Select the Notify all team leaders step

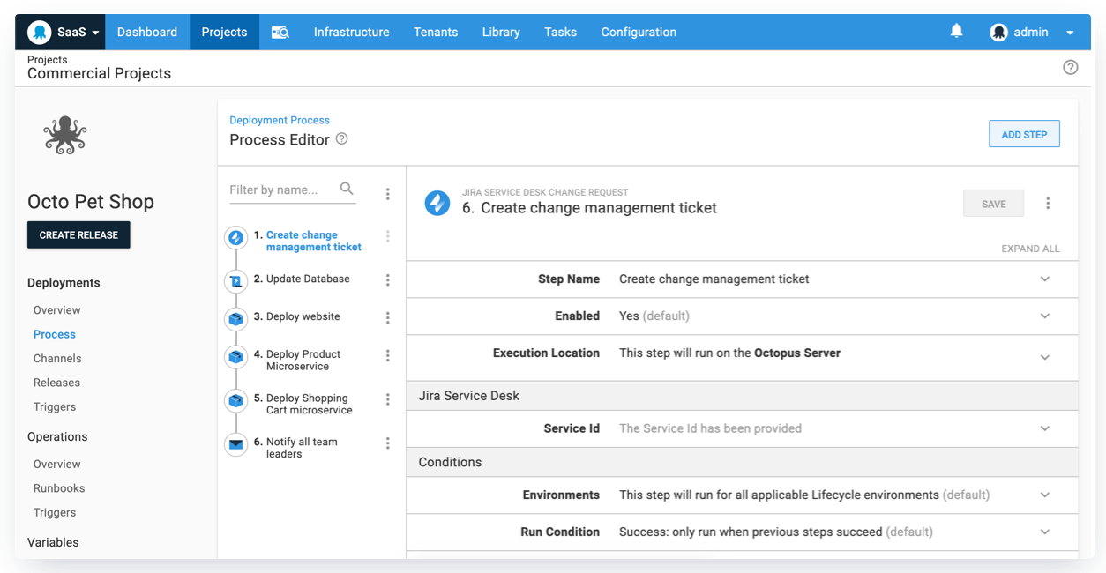coord(295,448)
